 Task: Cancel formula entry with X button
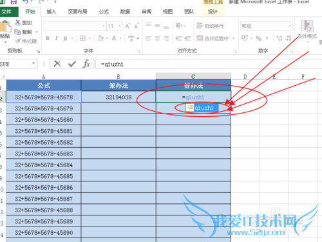point(57,64)
